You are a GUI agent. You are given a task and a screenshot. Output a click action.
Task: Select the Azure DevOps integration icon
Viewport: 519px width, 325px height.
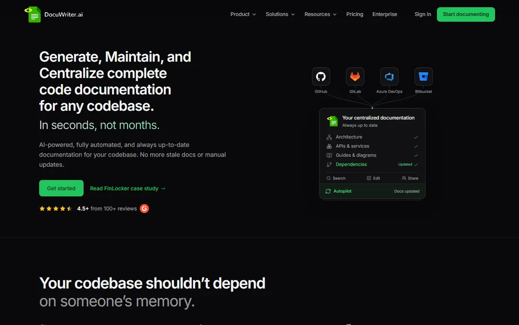389,77
